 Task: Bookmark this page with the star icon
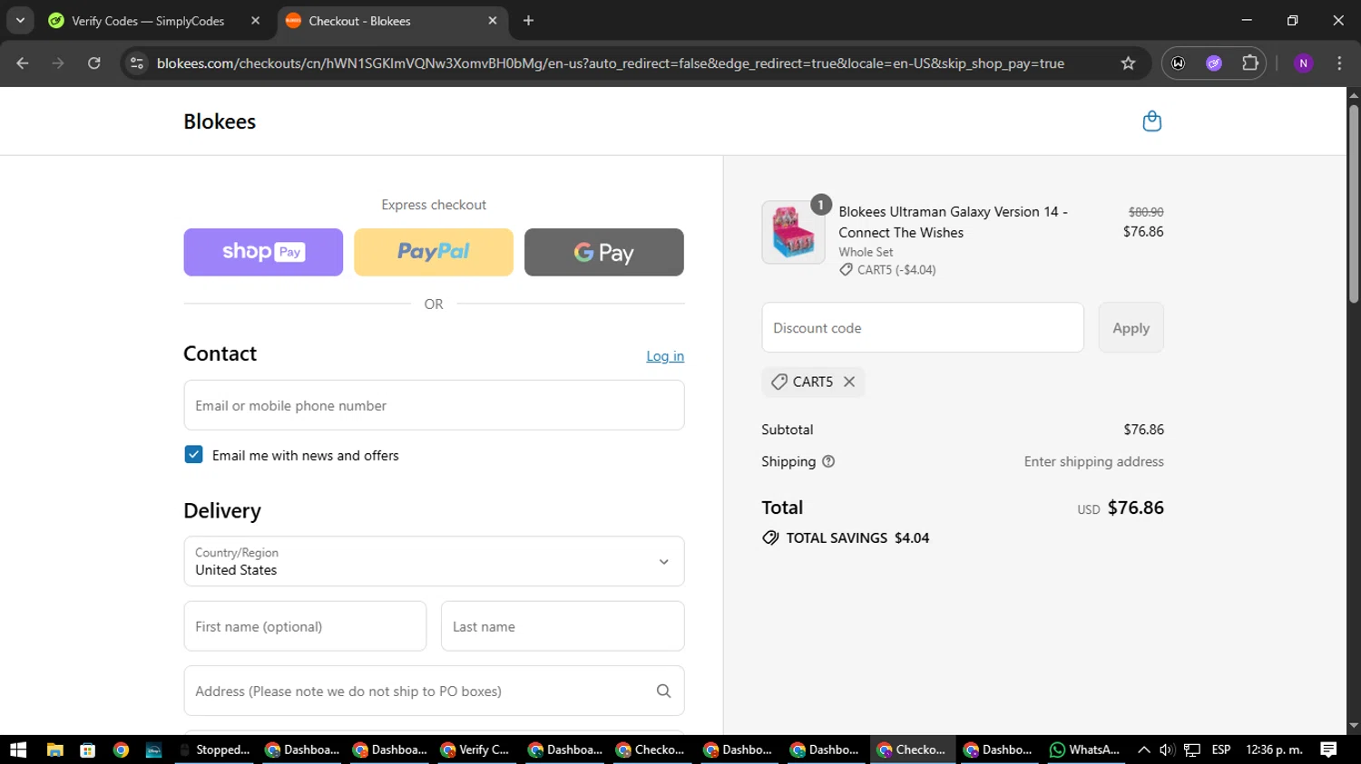(x=1128, y=63)
